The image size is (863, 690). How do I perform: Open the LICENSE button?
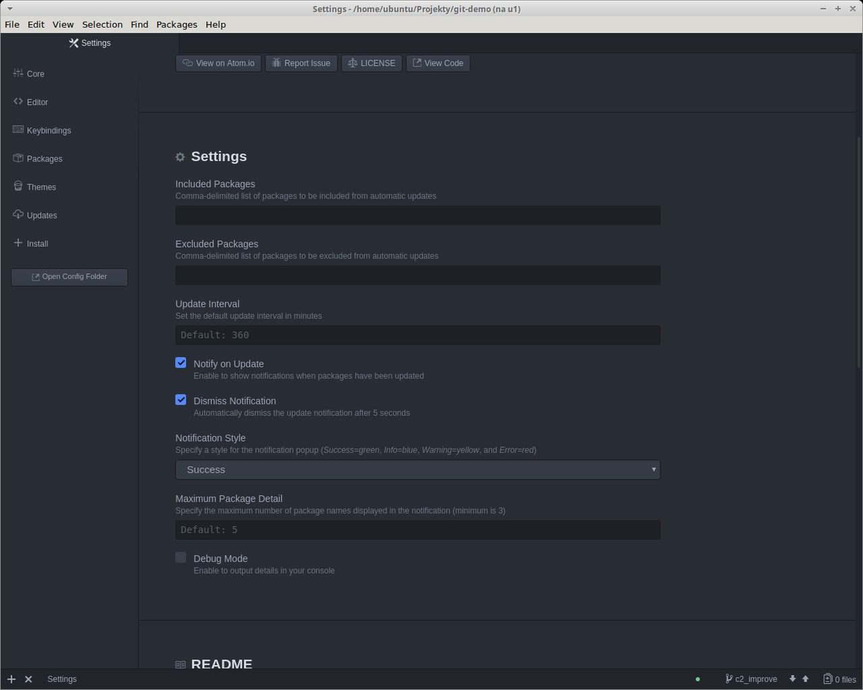pyautogui.click(x=371, y=63)
